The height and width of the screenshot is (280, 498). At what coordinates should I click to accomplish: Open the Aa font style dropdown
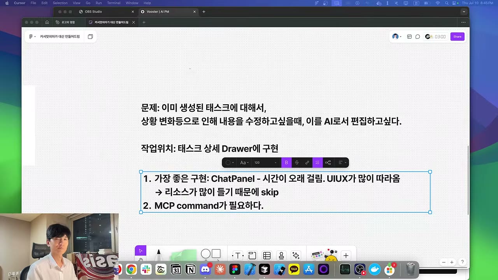[244, 163]
